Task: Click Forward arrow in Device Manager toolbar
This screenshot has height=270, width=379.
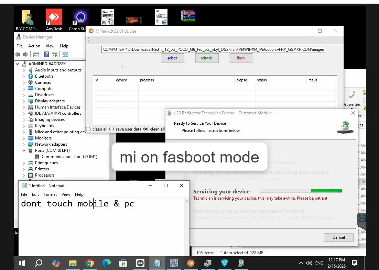Action: [25, 55]
